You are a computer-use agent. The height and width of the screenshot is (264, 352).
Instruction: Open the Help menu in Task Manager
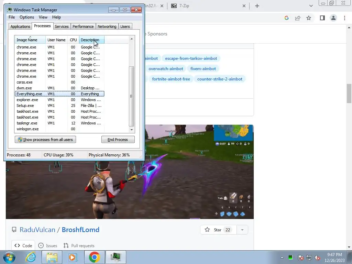point(56,17)
